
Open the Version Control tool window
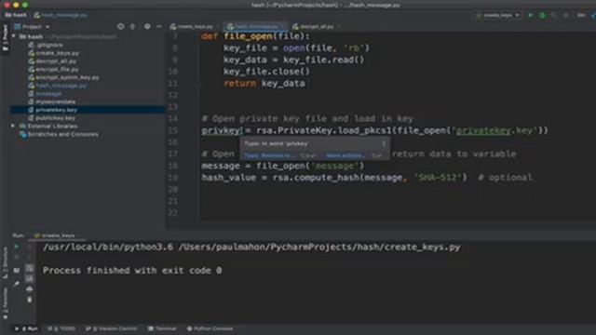(112, 328)
